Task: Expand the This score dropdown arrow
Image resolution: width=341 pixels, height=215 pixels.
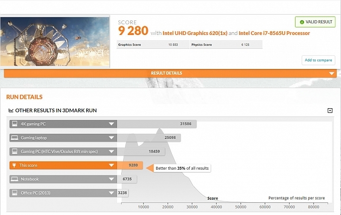Action: [111, 165]
